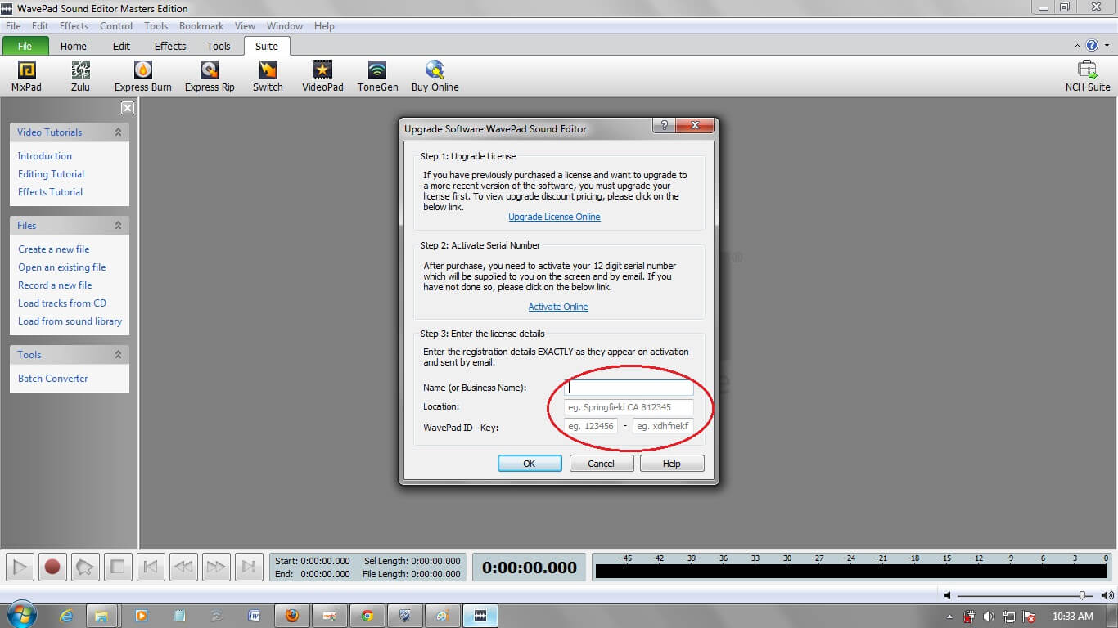Open the Effects Tutorial link
Viewport: 1118px width, 628px height.
tap(50, 192)
